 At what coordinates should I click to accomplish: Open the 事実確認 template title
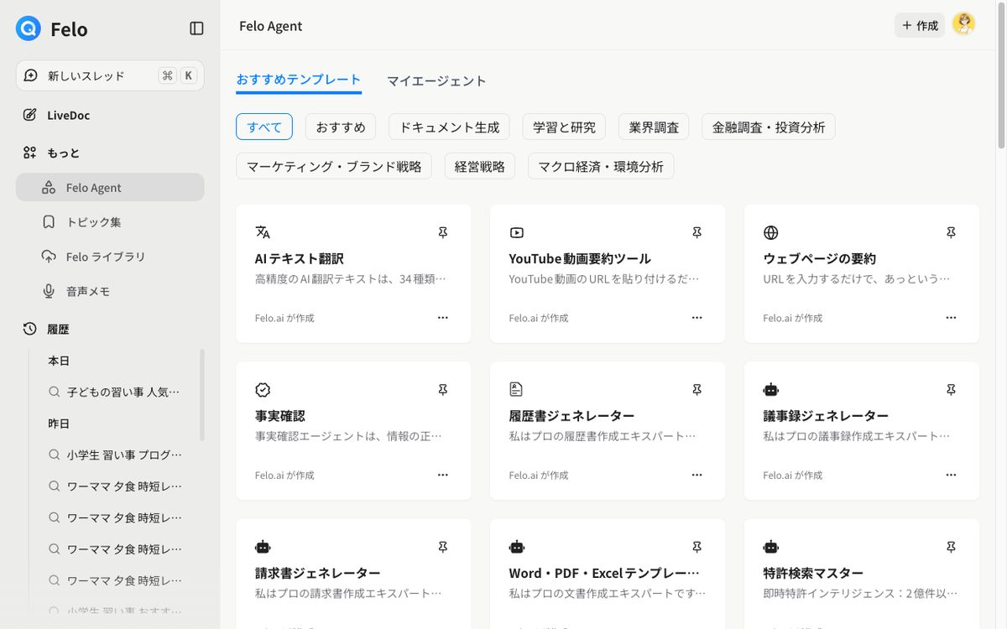pyautogui.click(x=280, y=416)
